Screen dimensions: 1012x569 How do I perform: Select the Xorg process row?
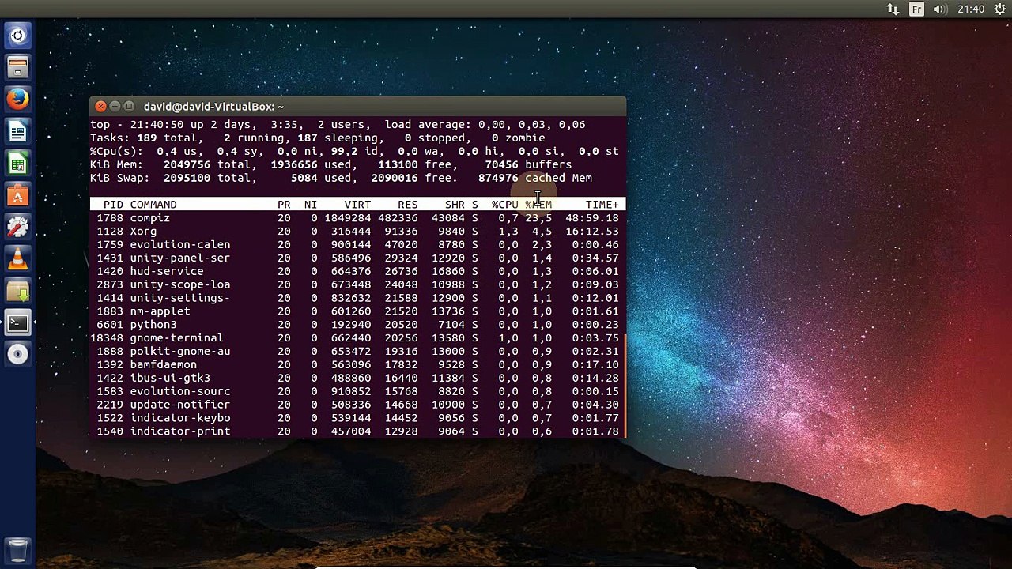coord(357,232)
